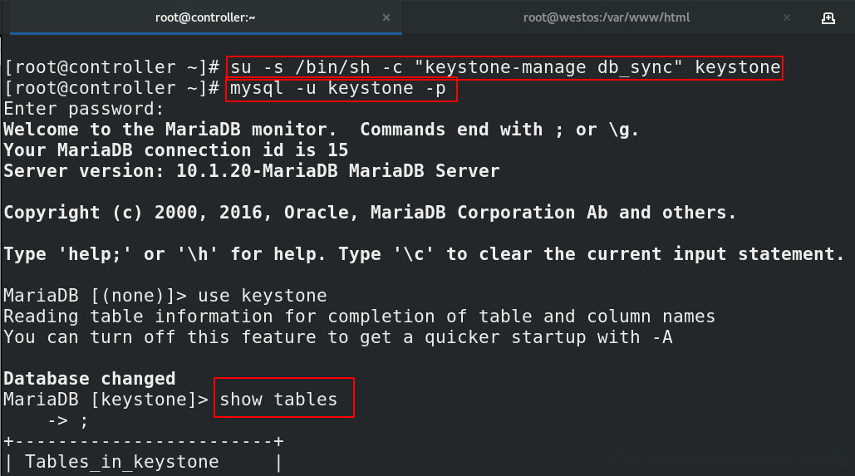
Task: Click the Copyright Oracle MariaDB Corporation line
Action: coord(370,213)
